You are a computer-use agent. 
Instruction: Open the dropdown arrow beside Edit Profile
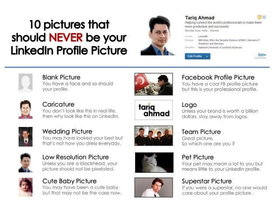click(x=207, y=56)
